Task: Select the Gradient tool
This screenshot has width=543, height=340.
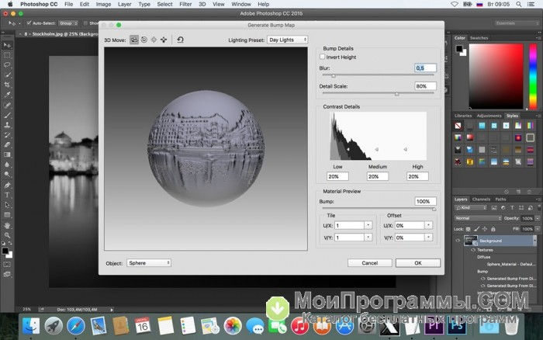Action: tap(7, 155)
